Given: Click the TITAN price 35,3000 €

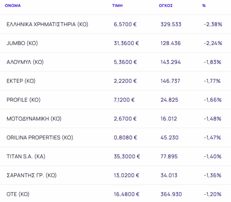Looking at the screenshot, I should tap(127, 156).
